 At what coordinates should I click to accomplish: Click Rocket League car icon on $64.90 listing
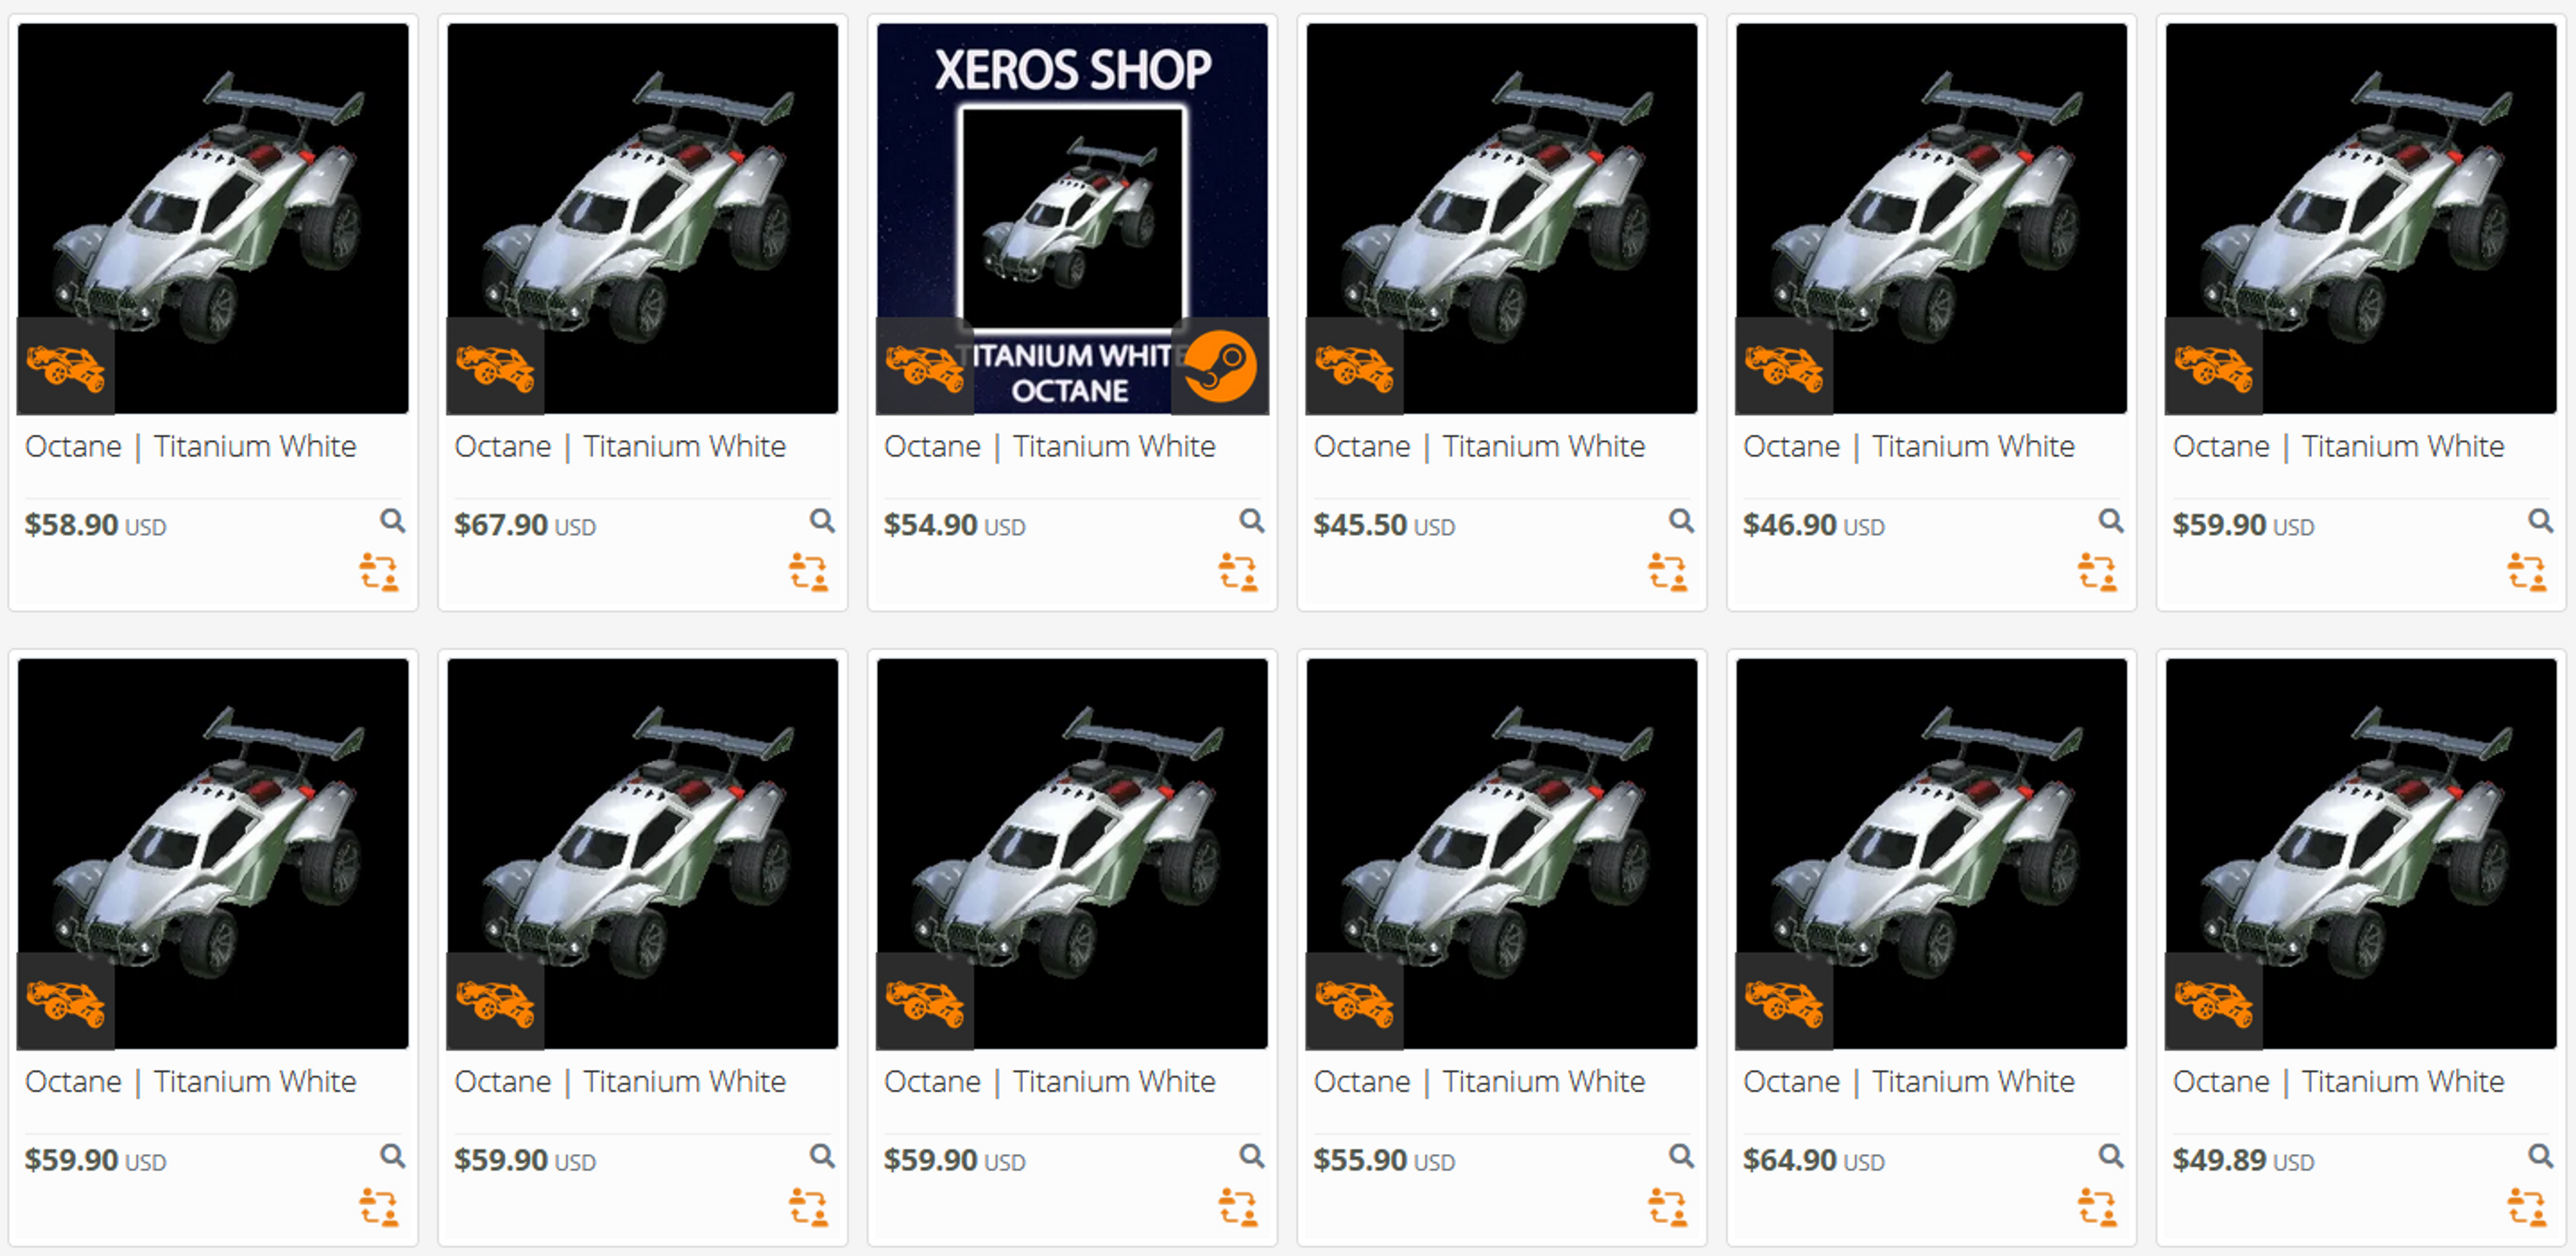1784,1002
